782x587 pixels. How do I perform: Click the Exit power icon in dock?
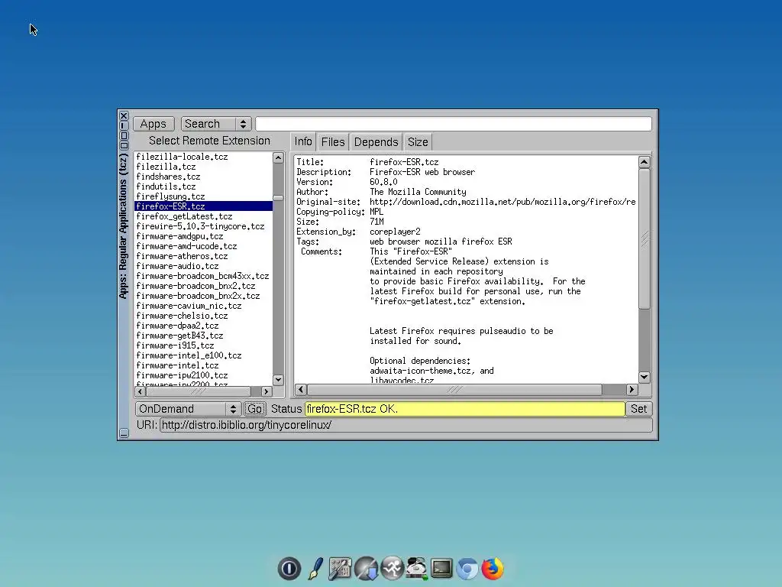(289, 569)
